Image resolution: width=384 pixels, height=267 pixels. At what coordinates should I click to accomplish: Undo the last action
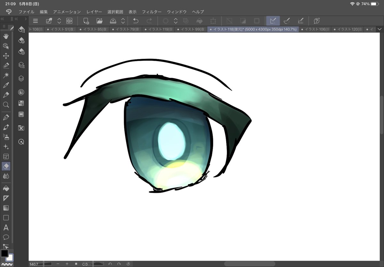point(136,21)
